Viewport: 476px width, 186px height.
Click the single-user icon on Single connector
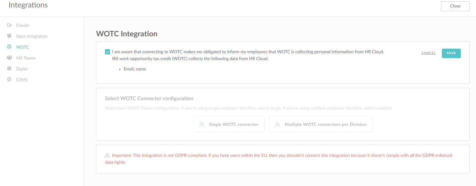202,124
